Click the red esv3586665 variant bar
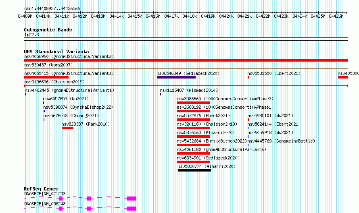 tap(194, 103)
